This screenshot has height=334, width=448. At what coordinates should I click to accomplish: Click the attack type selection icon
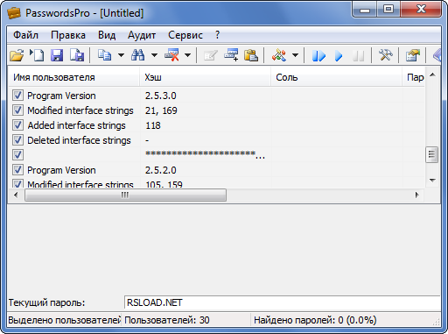click(279, 55)
